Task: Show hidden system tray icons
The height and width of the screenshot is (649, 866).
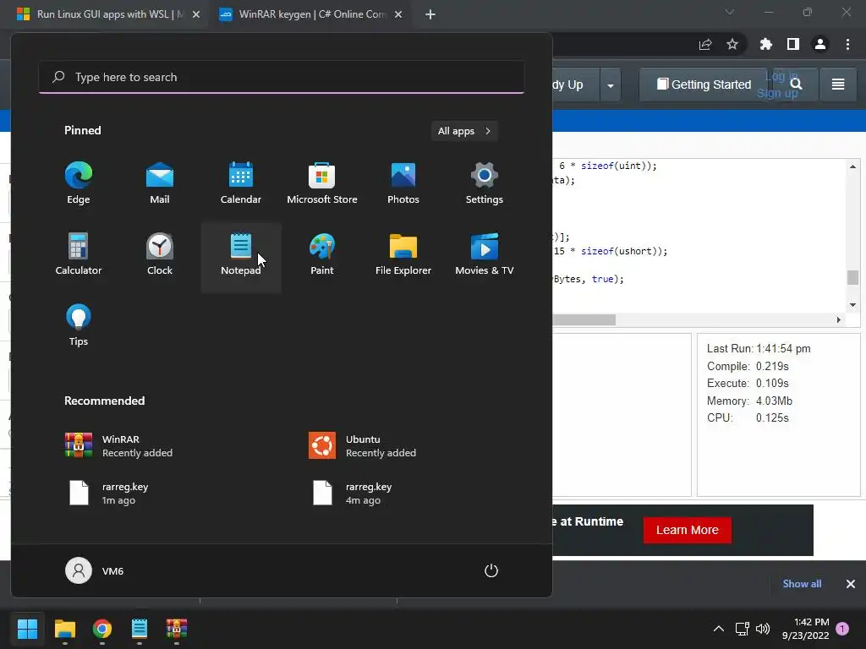Action: [x=719, y=629]
